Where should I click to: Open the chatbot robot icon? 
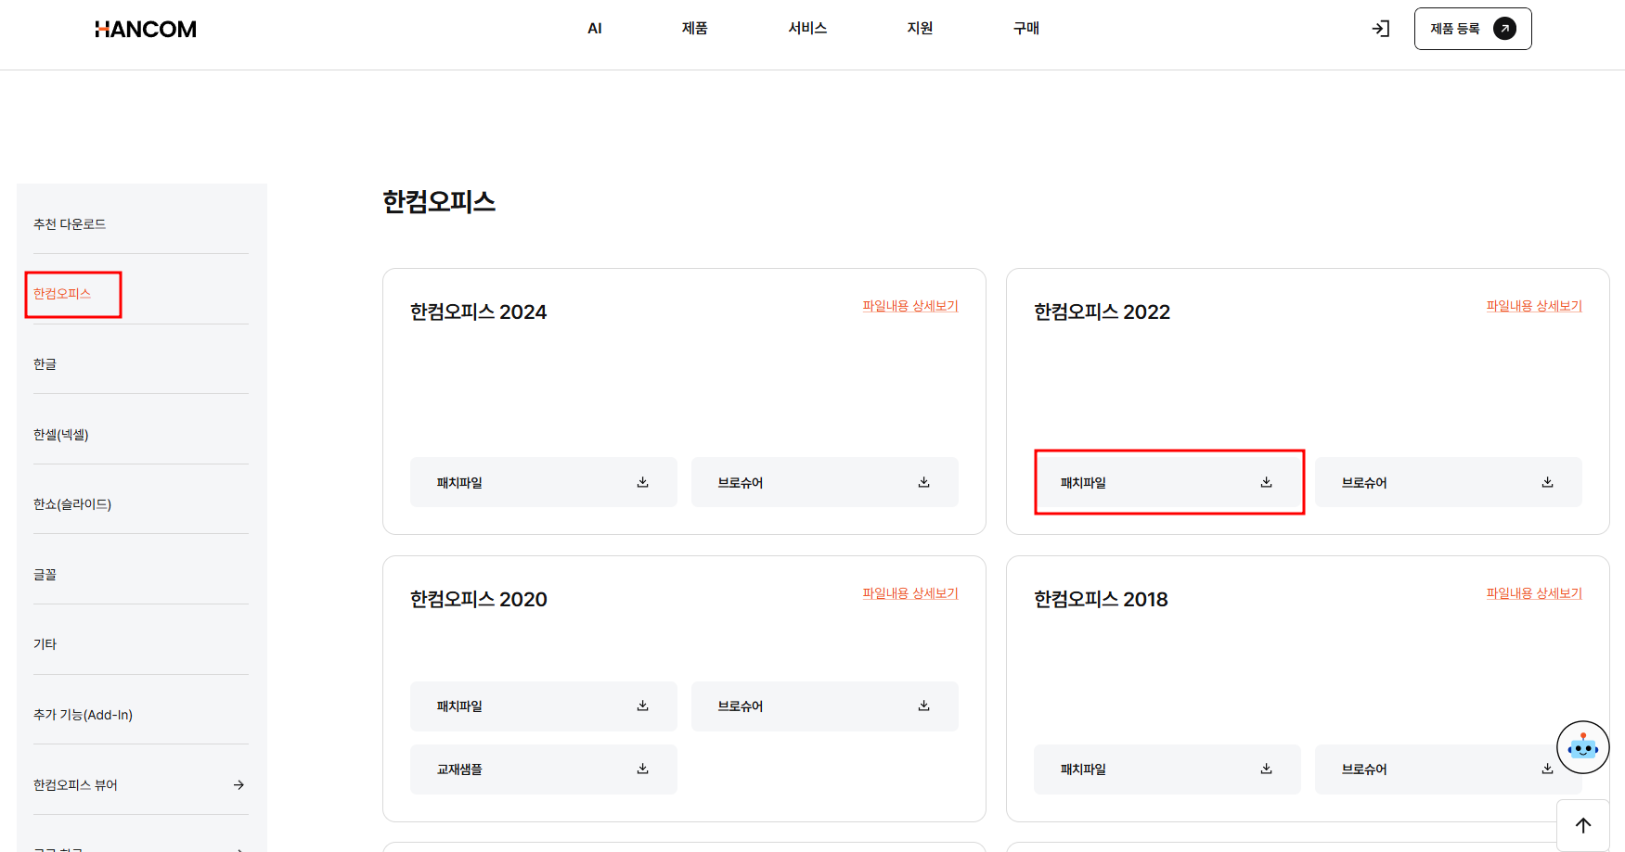[1583, 747]
